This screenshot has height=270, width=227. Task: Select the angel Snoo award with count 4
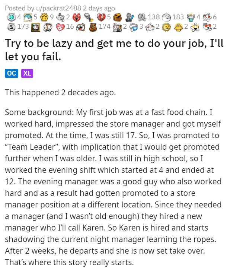pyautogui.click(x=191, y=17)
